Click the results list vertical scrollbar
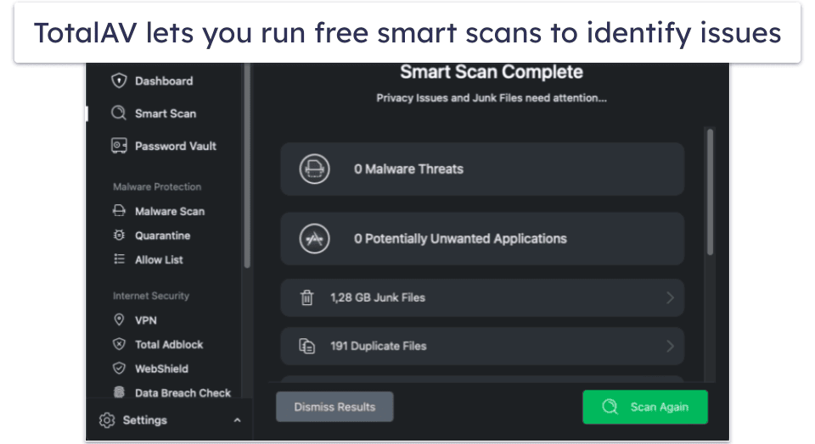The width and height of the screenshot is (815, 444). (710, 191)
